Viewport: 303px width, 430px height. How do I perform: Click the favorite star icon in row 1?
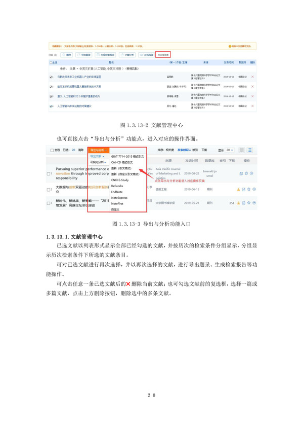point(246,173)
